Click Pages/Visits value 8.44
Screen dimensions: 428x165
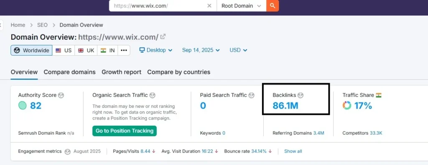click(x=145, y=151)
